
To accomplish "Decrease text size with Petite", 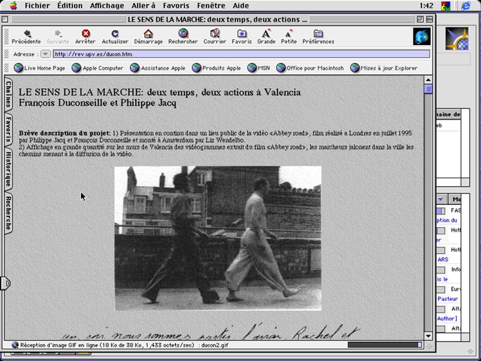I will [x=289, y=37].
